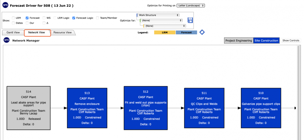
Task: Click 'Delta: 0' in node 512
Action: coord(146,124)
